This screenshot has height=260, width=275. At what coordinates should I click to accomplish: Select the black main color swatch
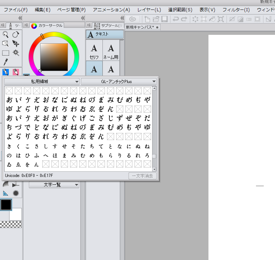pos(6,204)
